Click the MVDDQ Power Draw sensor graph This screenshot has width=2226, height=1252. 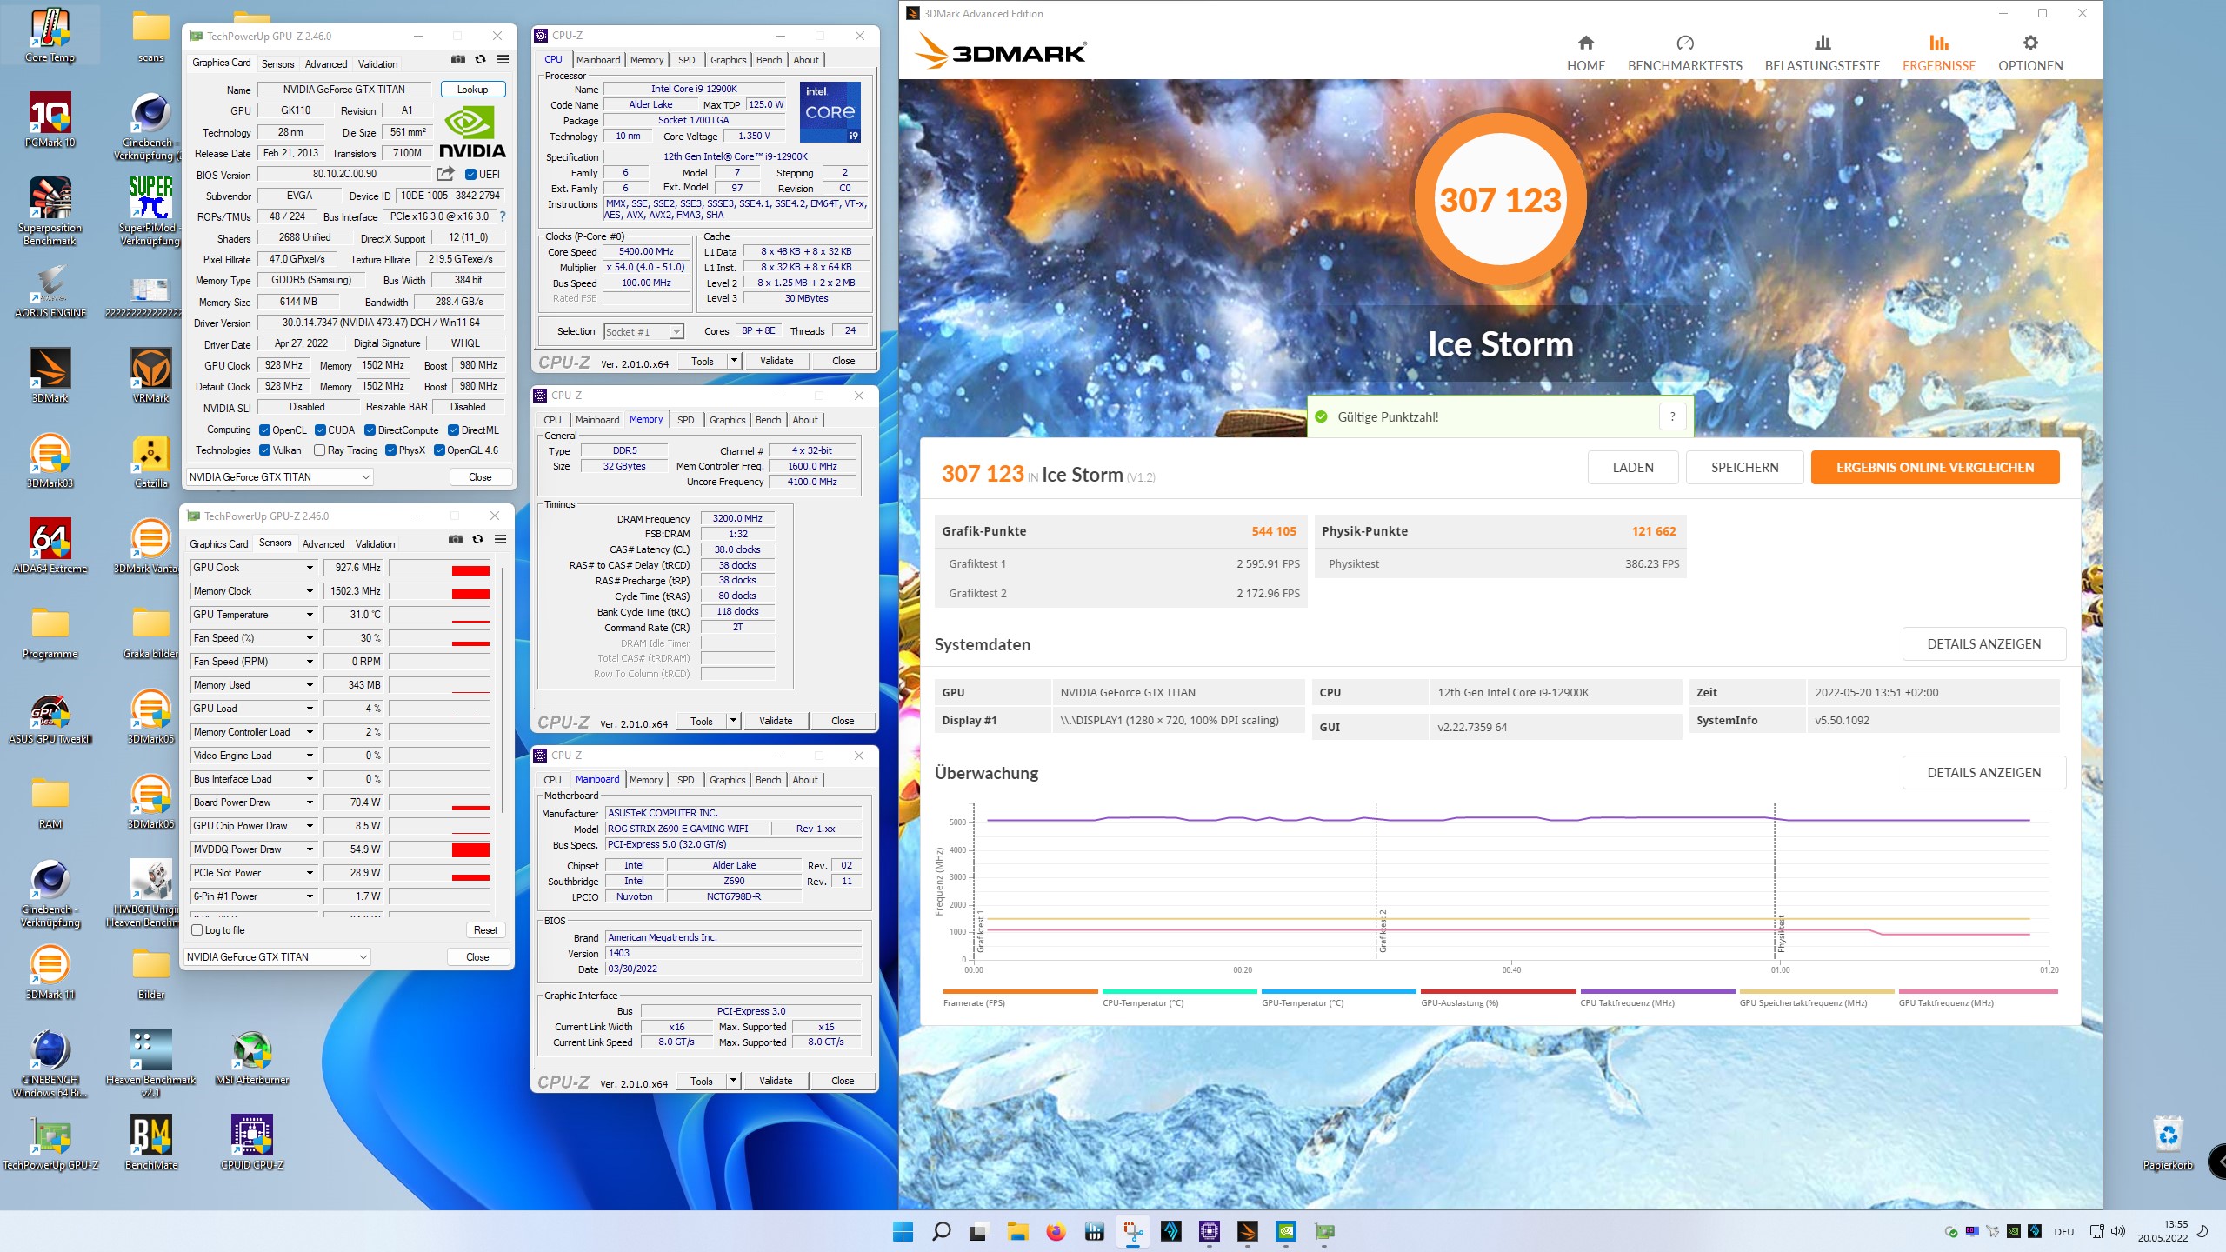pyautogui.click(x=440, y=849)
